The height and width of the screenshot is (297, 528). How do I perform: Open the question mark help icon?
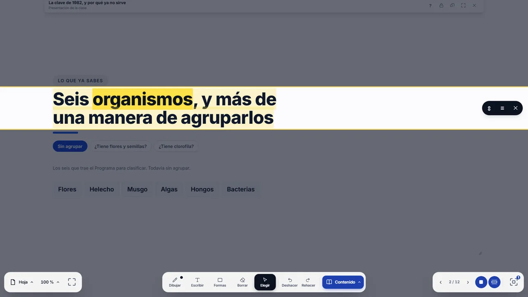(x=430, y=5)
